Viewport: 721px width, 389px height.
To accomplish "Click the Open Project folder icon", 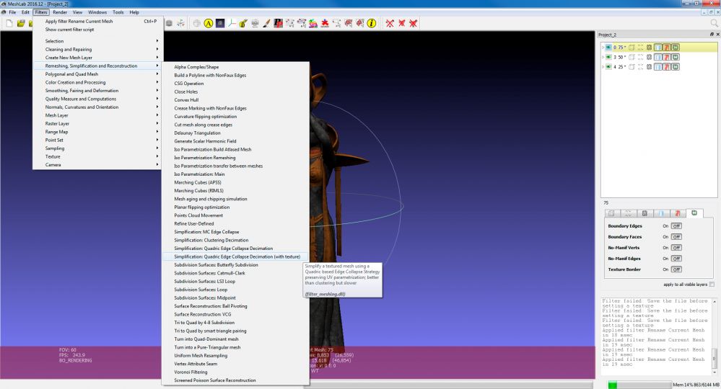I will point(21,23).
